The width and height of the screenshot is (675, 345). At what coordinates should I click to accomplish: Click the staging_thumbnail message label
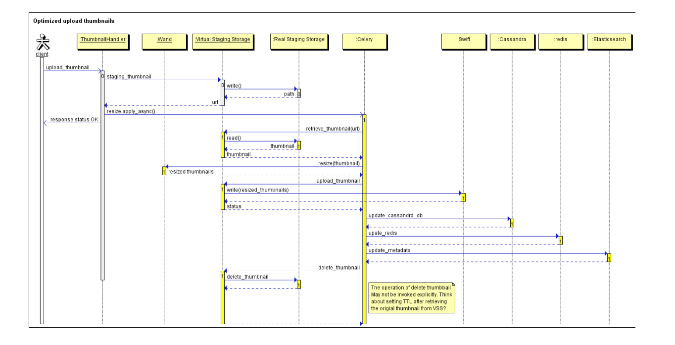tap(129, 77)
